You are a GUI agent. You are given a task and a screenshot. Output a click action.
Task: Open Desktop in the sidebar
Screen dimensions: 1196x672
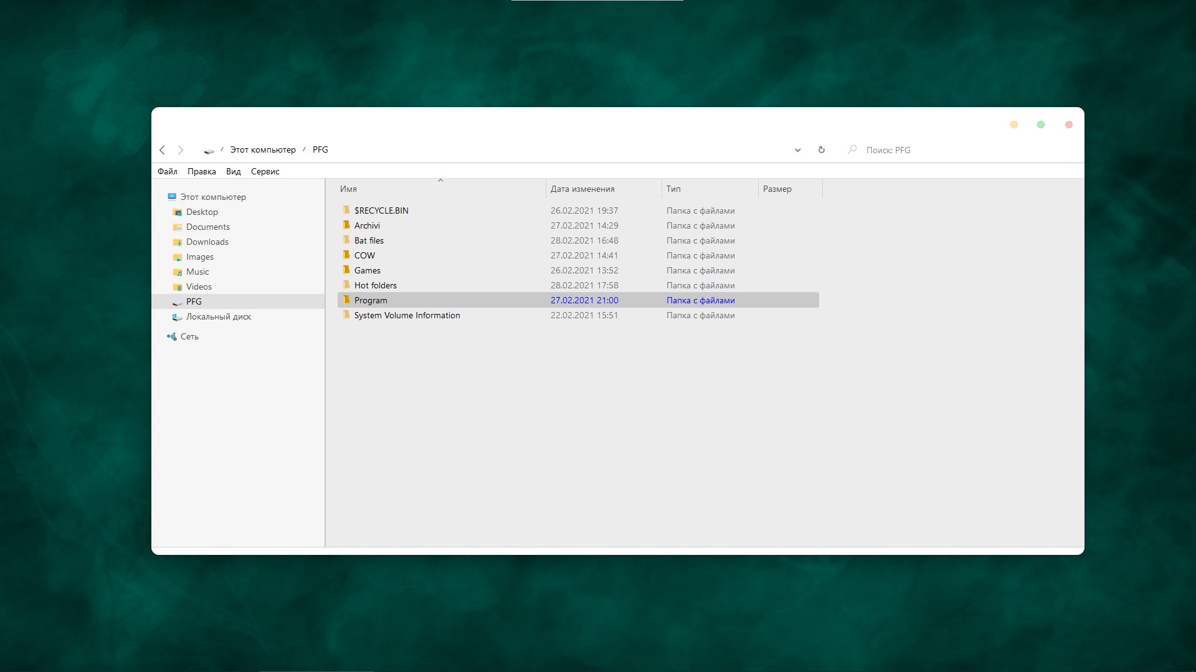pos(202,212)
